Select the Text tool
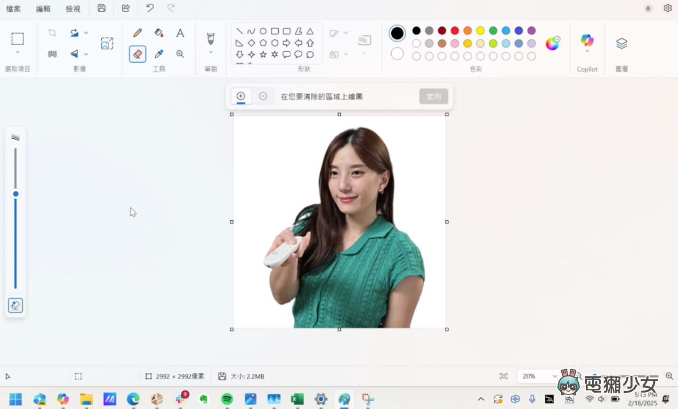Screen dimensions: 678x409 click(x=180, y=33)
